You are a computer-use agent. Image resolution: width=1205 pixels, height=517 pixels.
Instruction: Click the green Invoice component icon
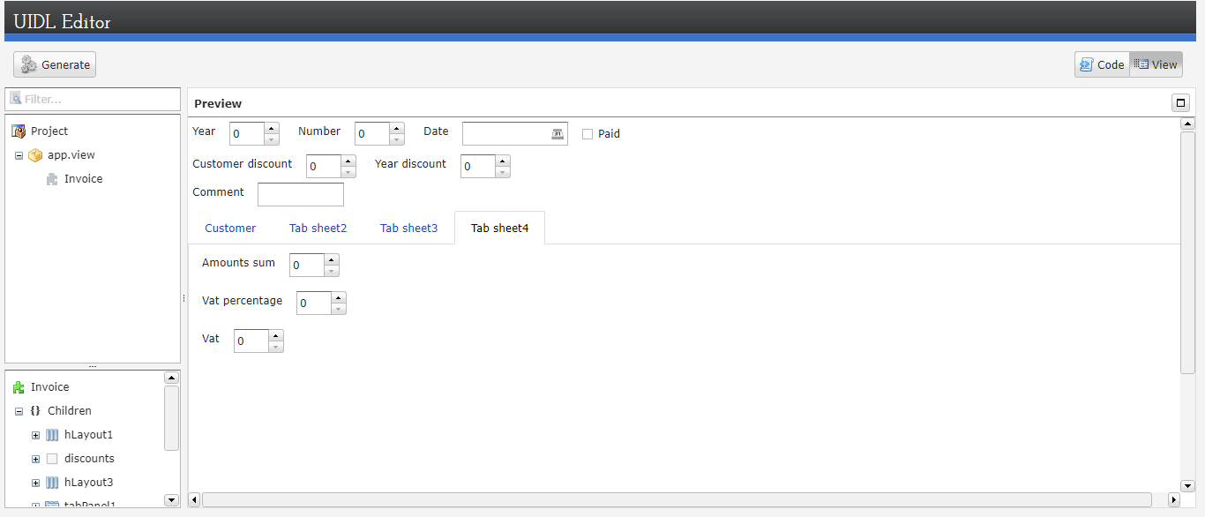[19, 387]
